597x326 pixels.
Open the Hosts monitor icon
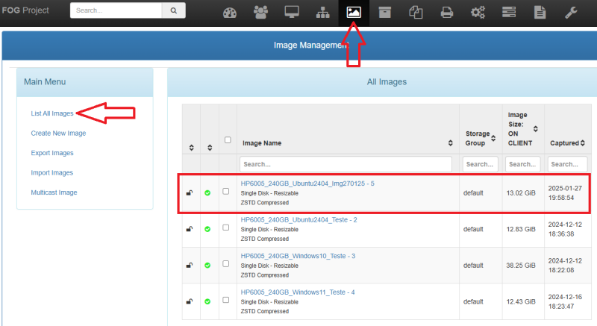pyautogui.click(x=292, y=13)
